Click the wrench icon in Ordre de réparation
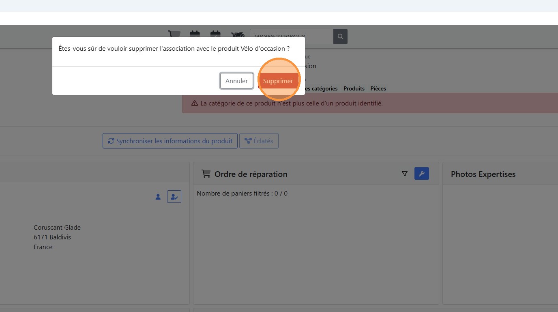 tap(421, 174)
